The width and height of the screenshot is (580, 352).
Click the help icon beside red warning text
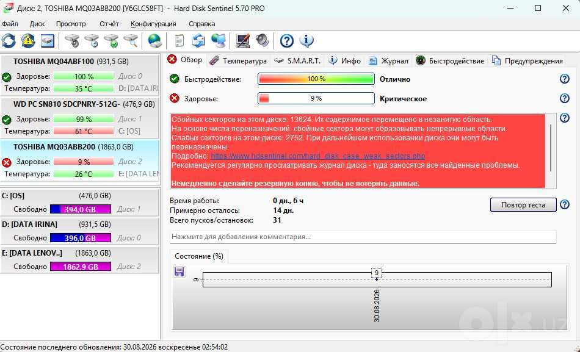click(565, 118)
